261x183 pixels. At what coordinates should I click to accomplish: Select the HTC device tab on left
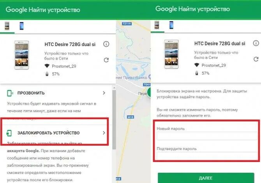7,26
